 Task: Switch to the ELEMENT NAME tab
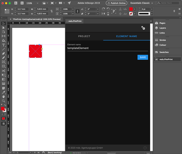click(127, 36)
